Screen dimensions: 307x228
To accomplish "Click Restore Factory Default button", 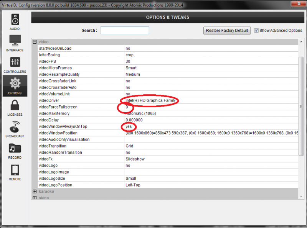I will pyautogui.click(x=227, y=31).
